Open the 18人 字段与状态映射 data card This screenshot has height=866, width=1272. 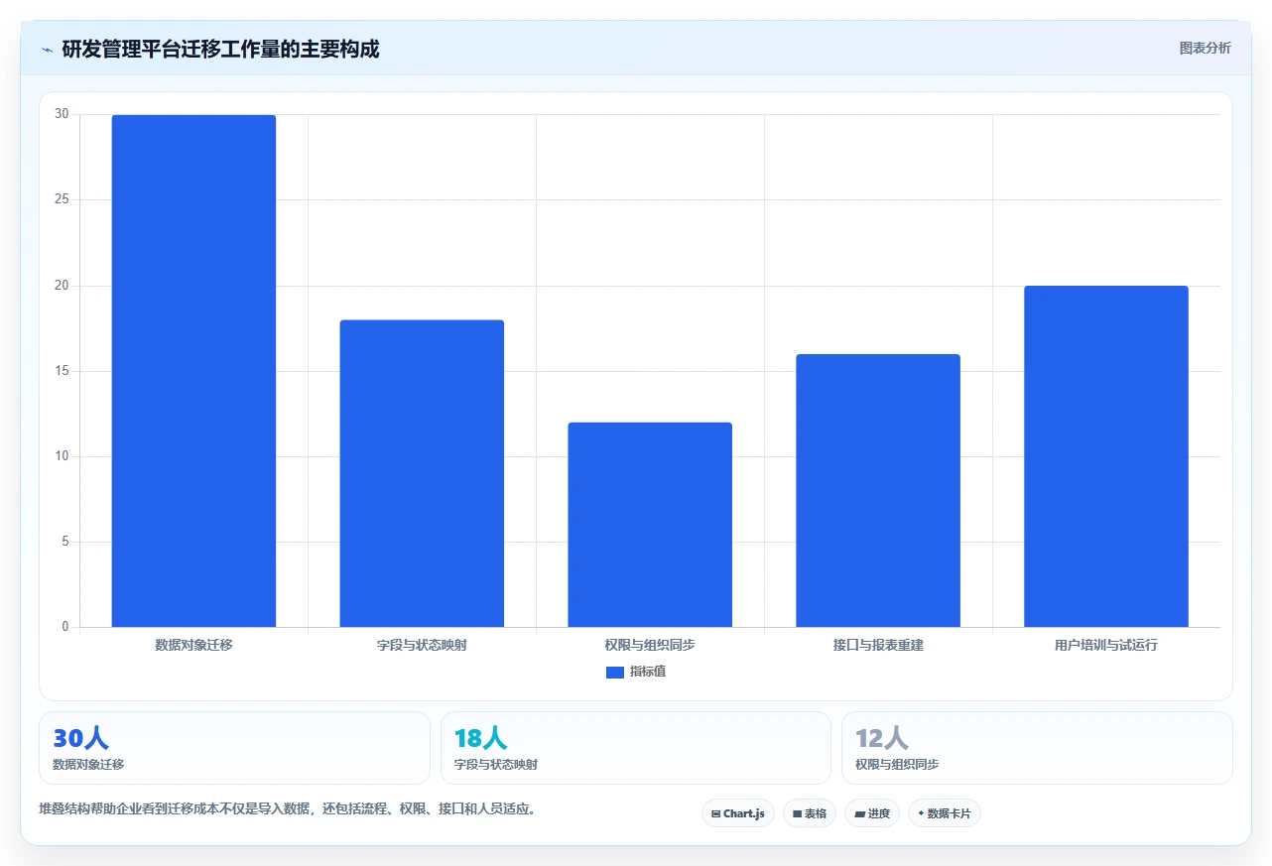636,748
